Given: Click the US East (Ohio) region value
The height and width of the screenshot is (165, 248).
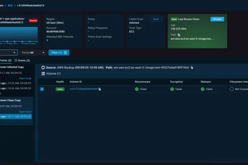Looking at the screenshot, I should coord(55,23).
